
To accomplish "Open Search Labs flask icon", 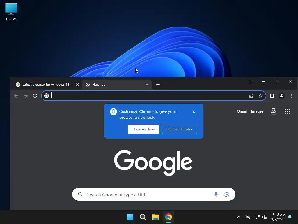I will coord(274,111).
